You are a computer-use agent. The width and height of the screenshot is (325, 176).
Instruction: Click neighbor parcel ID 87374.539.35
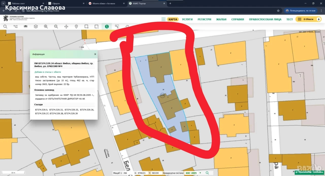(72, 109)
